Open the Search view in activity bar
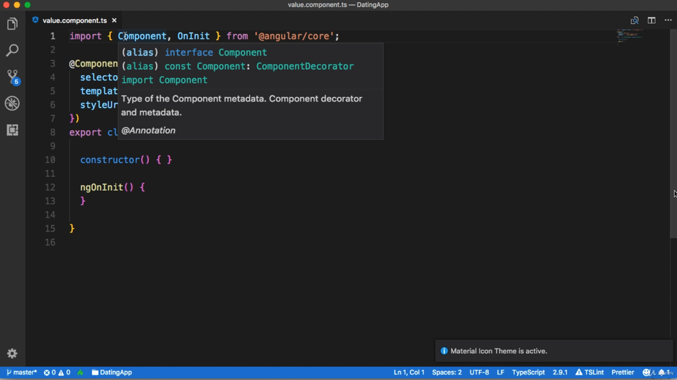Image resolution: width=677 pixels, height=380 pixels. [x=12, y=50]
